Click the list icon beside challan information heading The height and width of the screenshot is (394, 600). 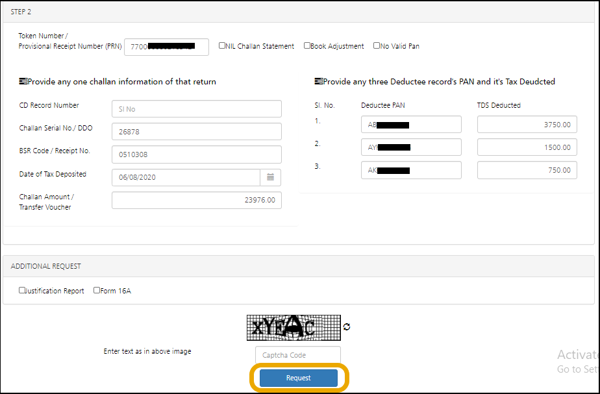22,81
